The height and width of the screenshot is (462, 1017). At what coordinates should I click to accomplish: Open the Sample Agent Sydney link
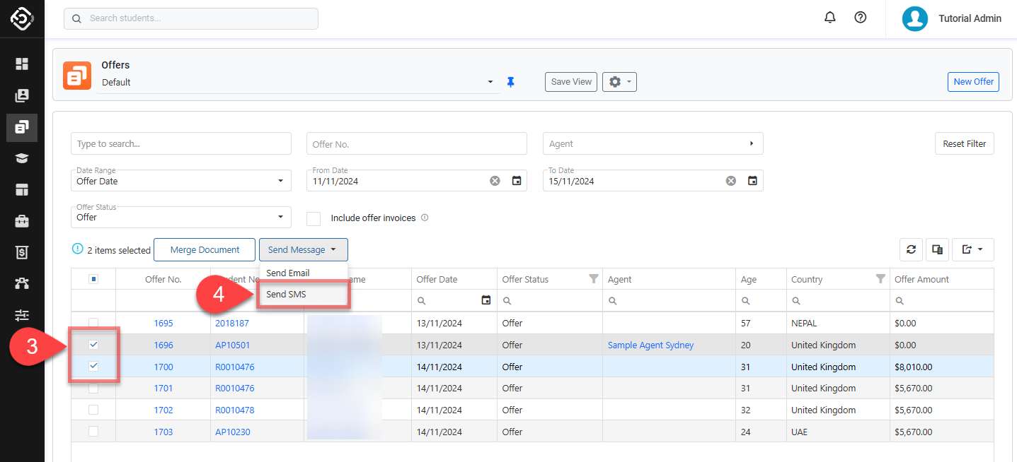coord(650,345)
